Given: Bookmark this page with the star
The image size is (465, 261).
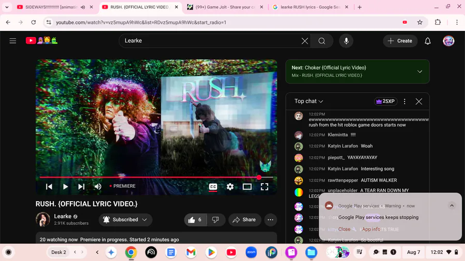Looking at the screenshot, I should pyautogui.click(x=420, y=22).
